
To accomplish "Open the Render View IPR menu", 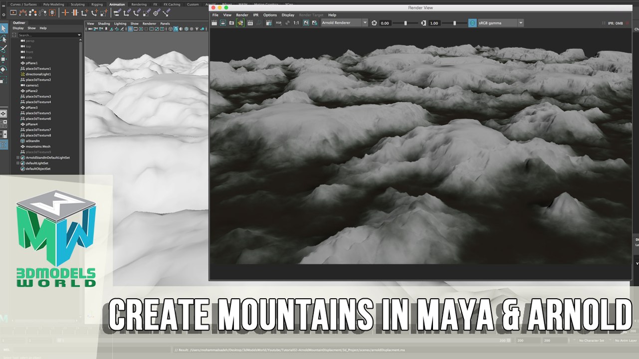I will [256, 15].
